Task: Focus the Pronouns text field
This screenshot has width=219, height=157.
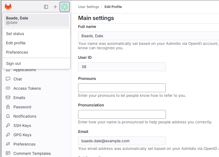Action: [x=122, y=88]
